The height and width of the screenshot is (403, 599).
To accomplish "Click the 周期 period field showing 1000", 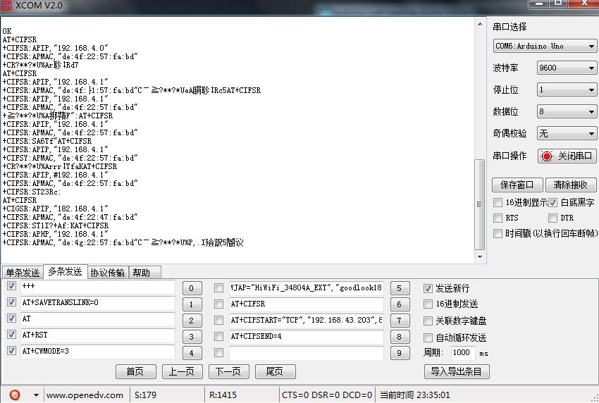I will coord(464,352).
